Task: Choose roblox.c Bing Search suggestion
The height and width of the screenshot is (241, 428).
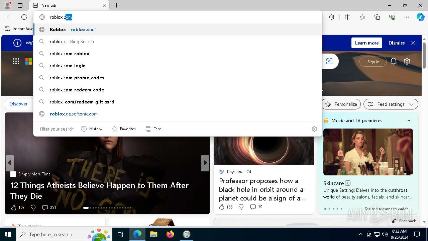Action: (178, 42)
